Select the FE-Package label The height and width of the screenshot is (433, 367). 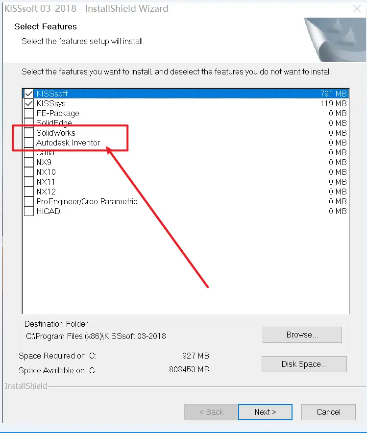coord(58,114)
